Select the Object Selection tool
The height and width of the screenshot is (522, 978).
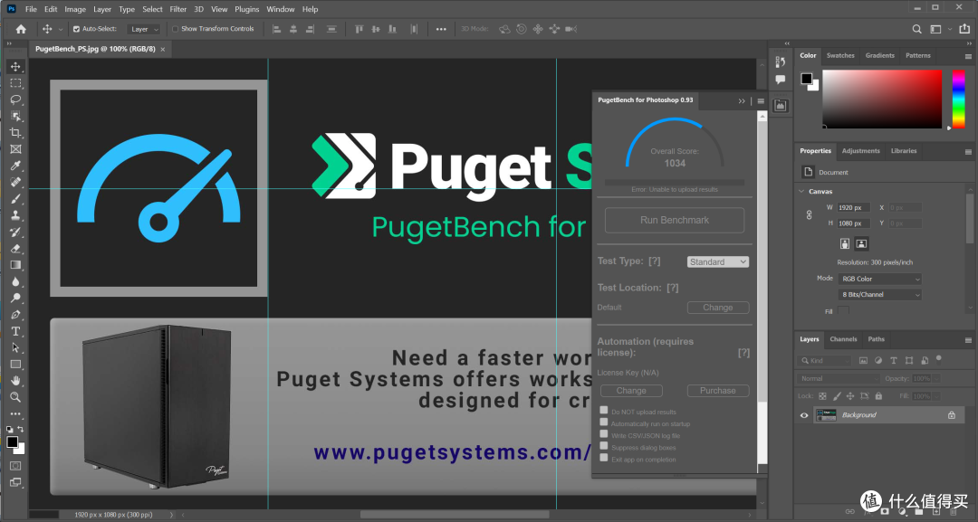[x=15, y=117]
